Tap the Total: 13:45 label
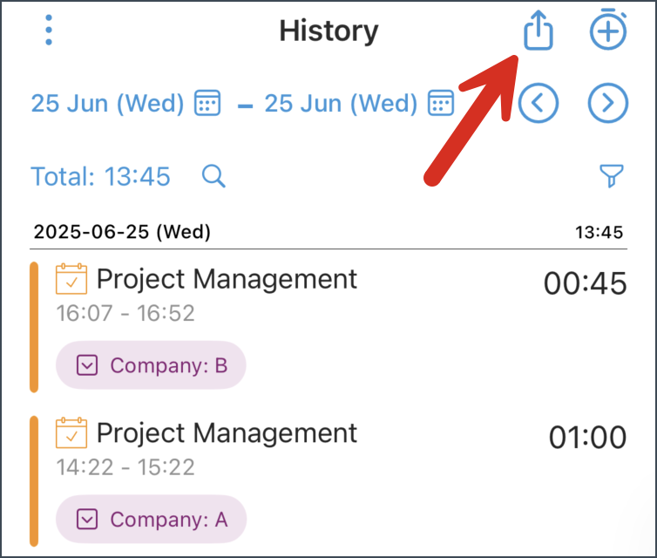Viewport: 657px width, 558px height. pos(101,177)
